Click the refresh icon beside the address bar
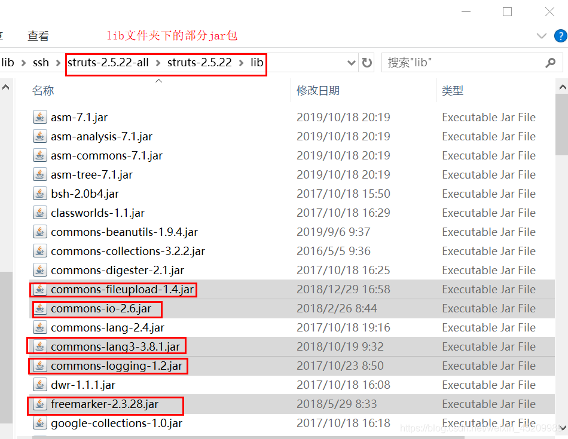The height and width of the screenshot is (439, 568). 367,62
